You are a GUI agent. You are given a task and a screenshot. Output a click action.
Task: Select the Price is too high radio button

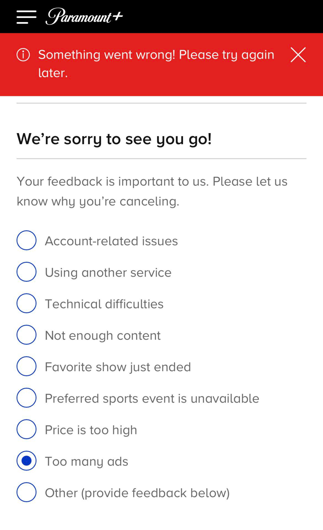[x=26, y=429]
